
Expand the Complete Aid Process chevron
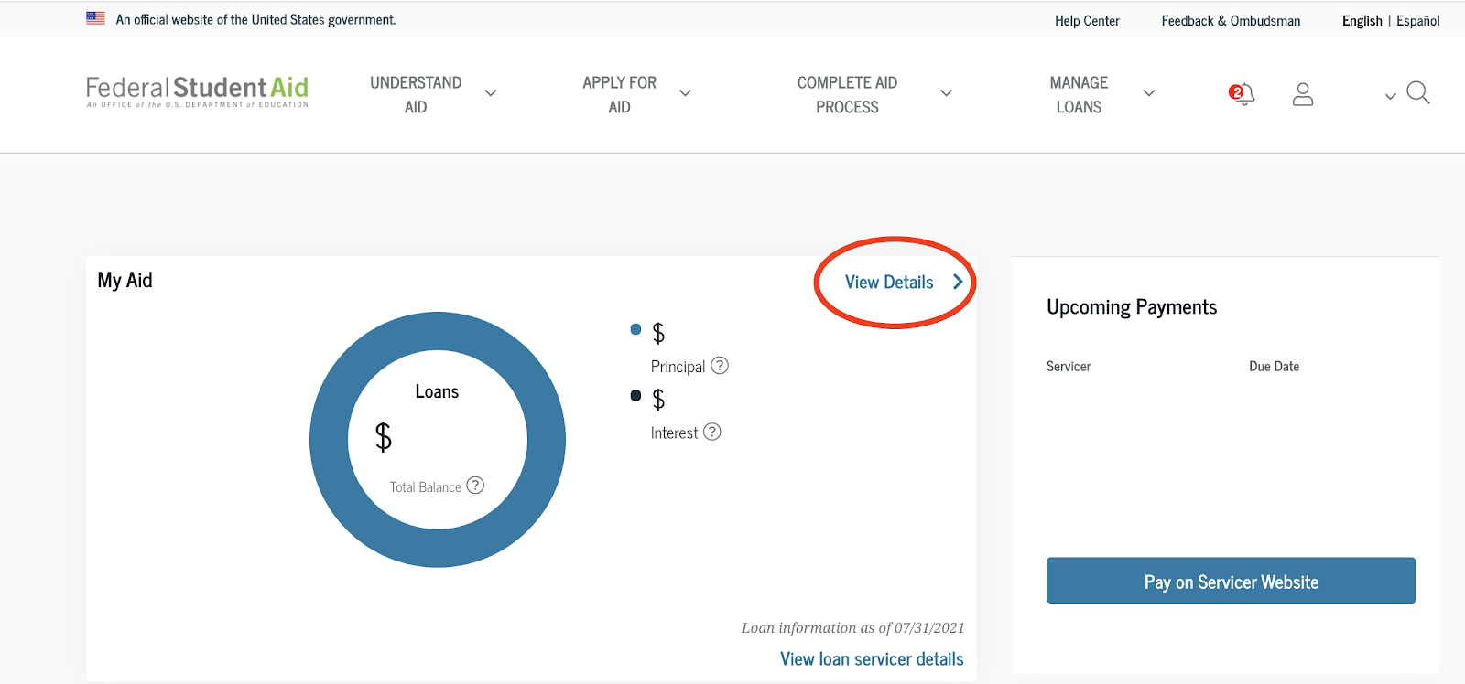tap(946, 93)
